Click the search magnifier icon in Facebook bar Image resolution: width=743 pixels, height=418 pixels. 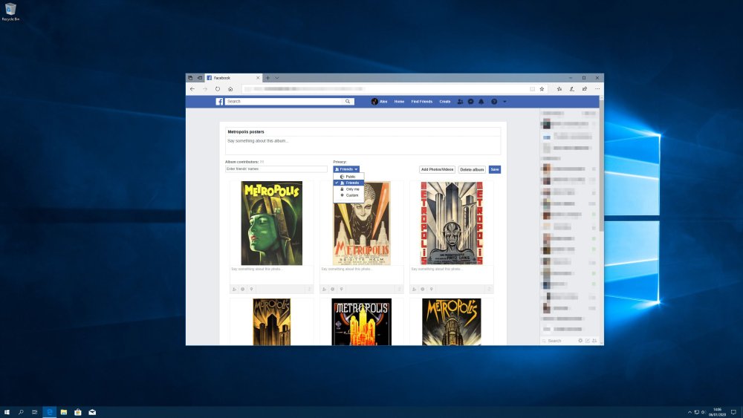click(348, 101)
